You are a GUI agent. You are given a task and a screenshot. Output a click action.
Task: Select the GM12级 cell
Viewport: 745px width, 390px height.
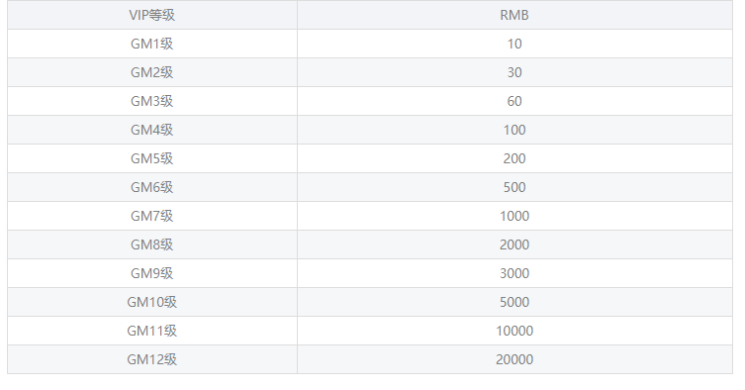click(x=152, y=359)
